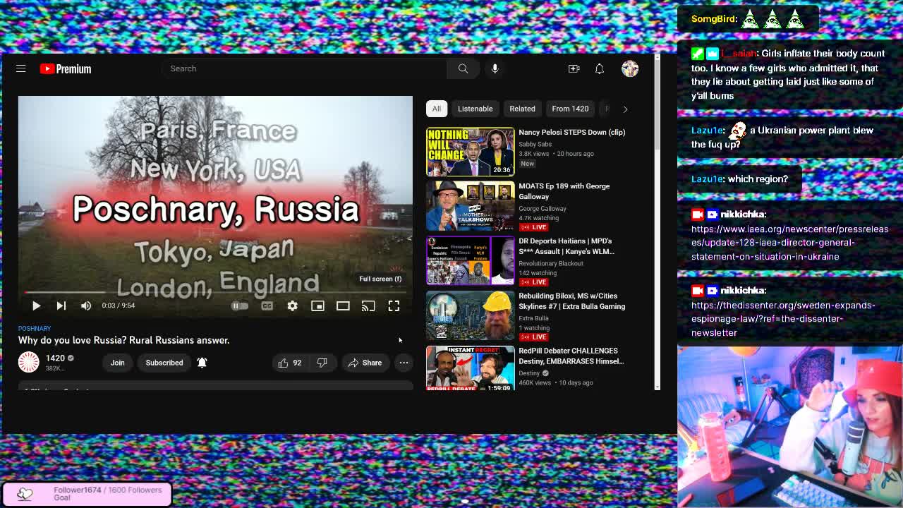
Task: Open more actions three-dot menu
Action: (x=404, y=363)
